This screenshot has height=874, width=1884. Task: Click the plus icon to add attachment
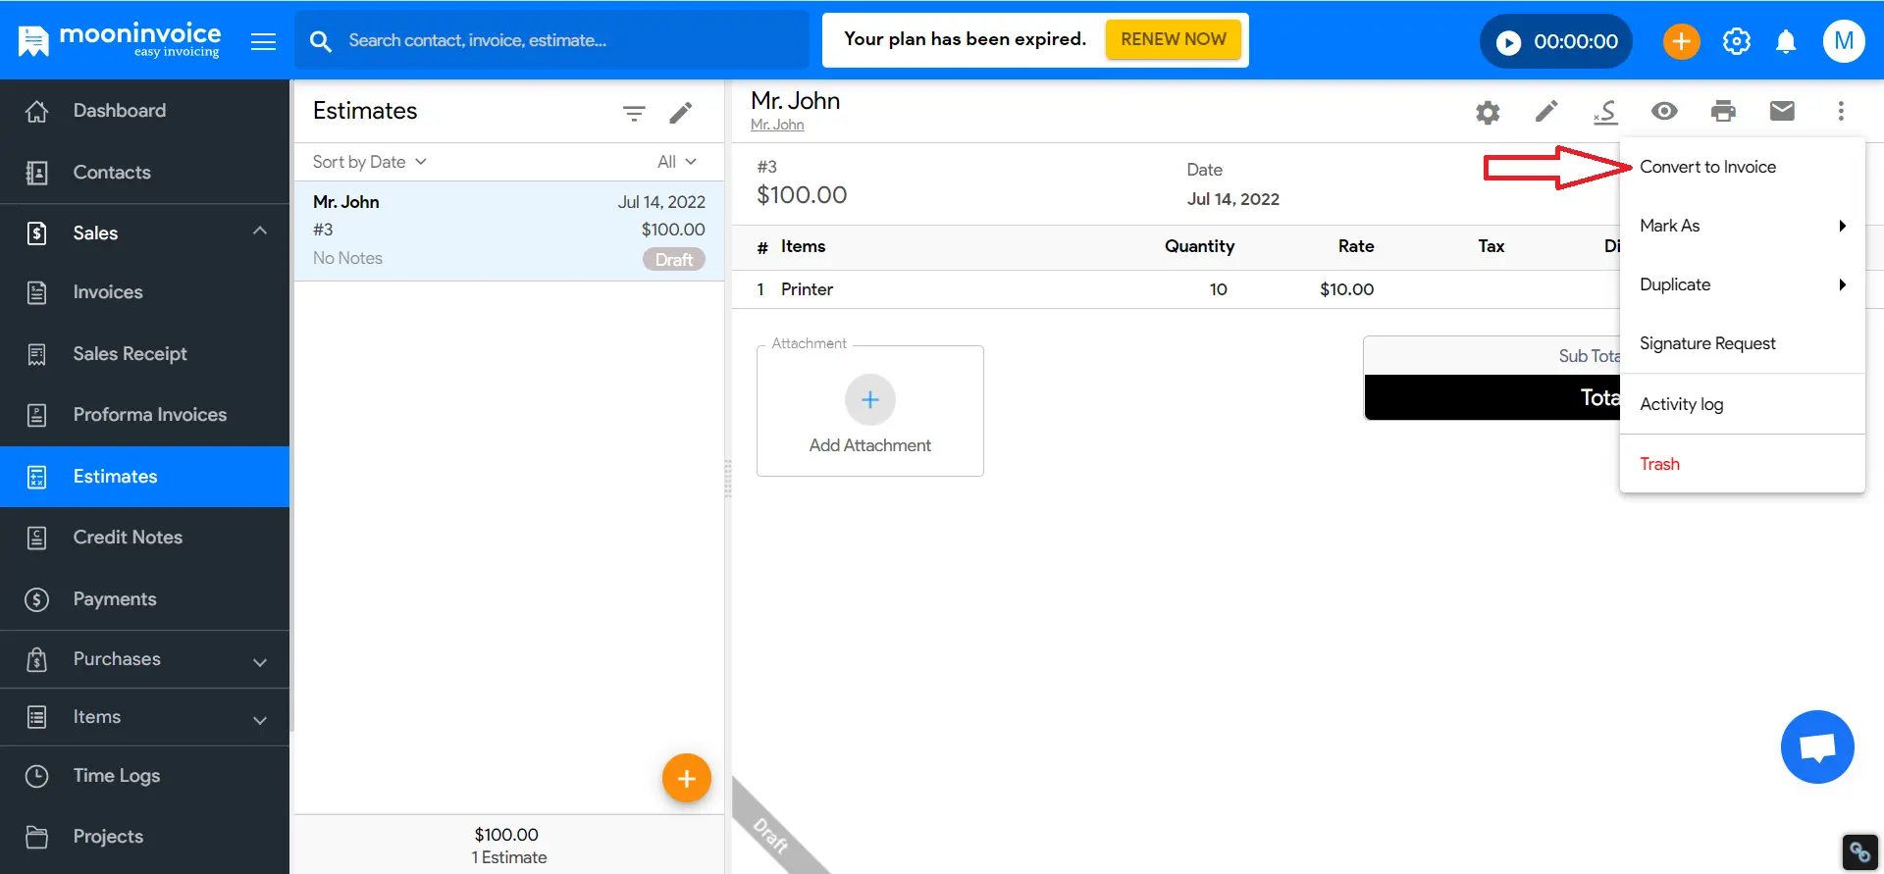click(870, 399)
